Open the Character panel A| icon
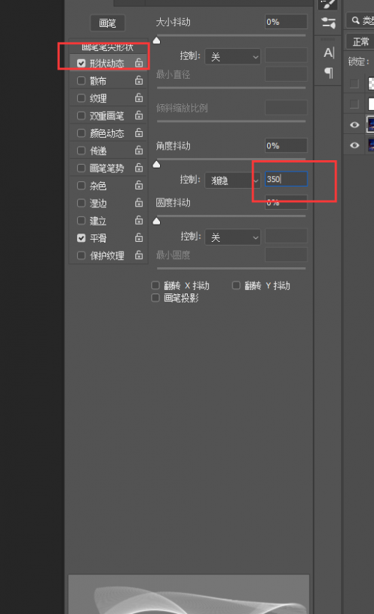 (328, 52)
